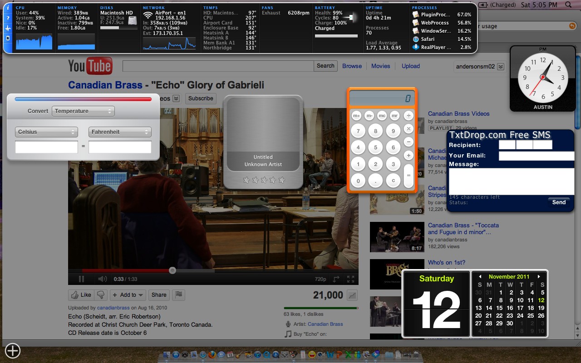Open the Convert category dropdown showing Temperature
Image resolution: width=581 pixels, height=363 pixels.
[x=83, y=111]
